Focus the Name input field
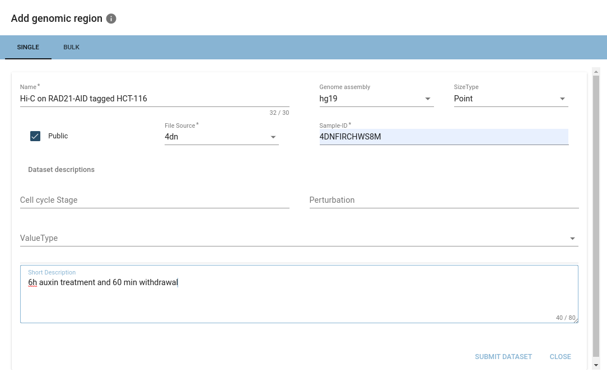Viewport: 607px width, 377px height. [154, 99]
